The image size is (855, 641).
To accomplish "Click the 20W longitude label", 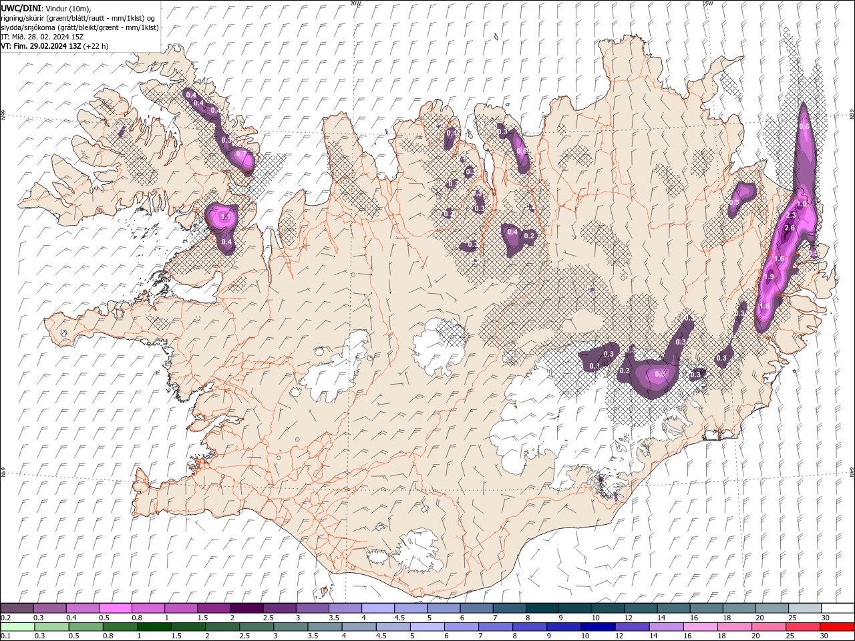I will [x=355, y=3].
